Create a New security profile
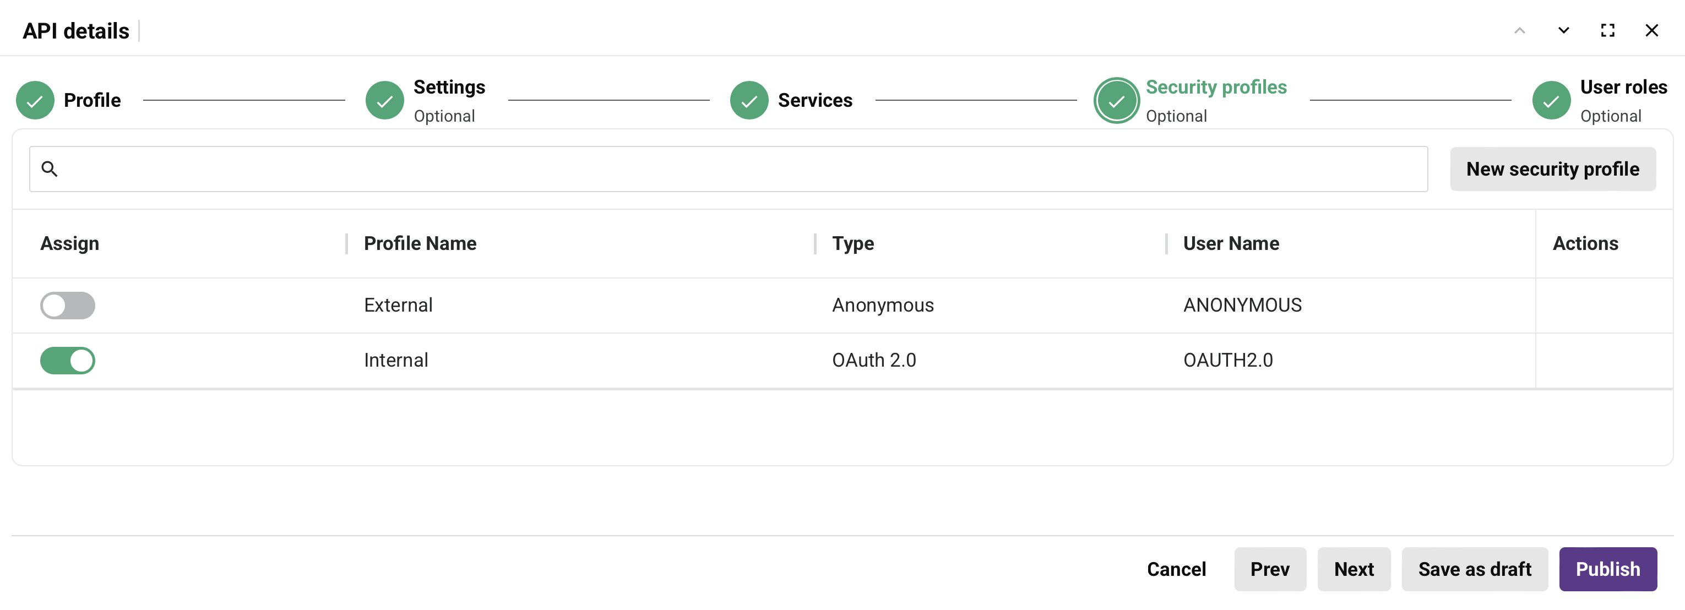 coord(1553,168)
